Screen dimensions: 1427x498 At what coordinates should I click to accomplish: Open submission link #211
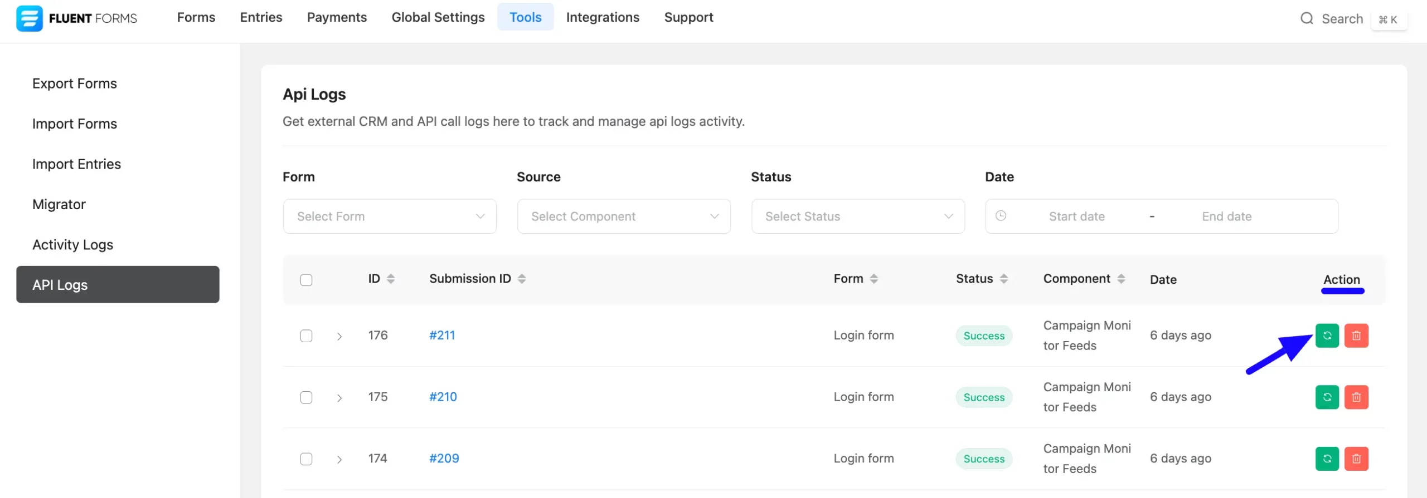click(x=442, y=336)
